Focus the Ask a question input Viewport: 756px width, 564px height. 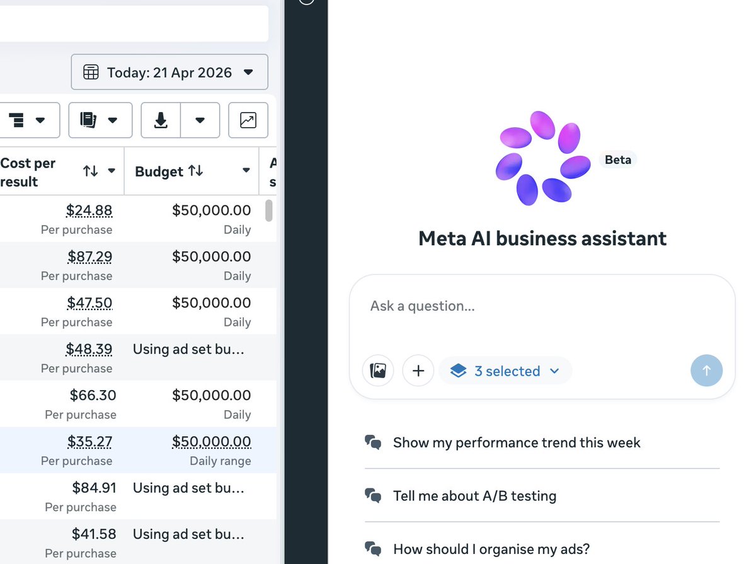coord(542,306)
